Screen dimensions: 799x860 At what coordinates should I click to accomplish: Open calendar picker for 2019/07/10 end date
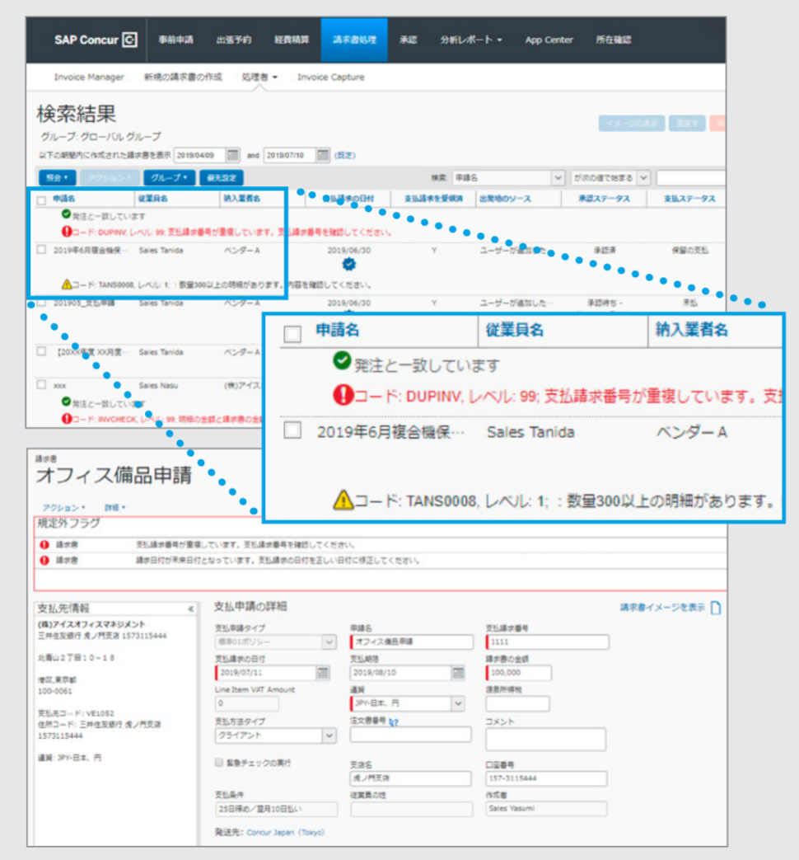point(323,155)
